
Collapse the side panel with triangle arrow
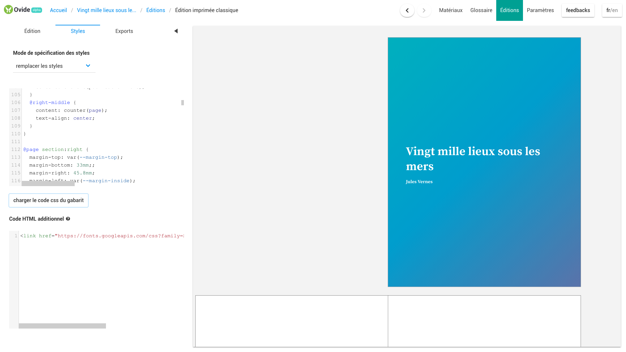[176, 31]
